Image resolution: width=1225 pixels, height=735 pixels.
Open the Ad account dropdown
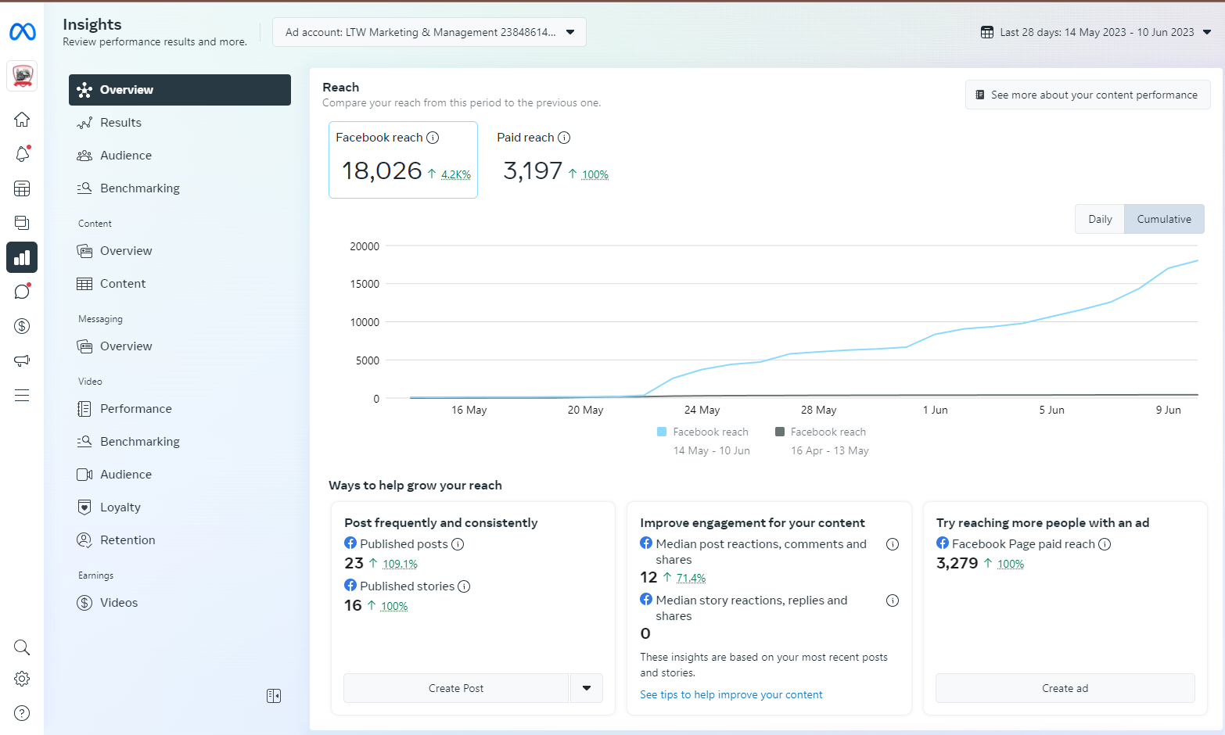[x=429, y=32]
